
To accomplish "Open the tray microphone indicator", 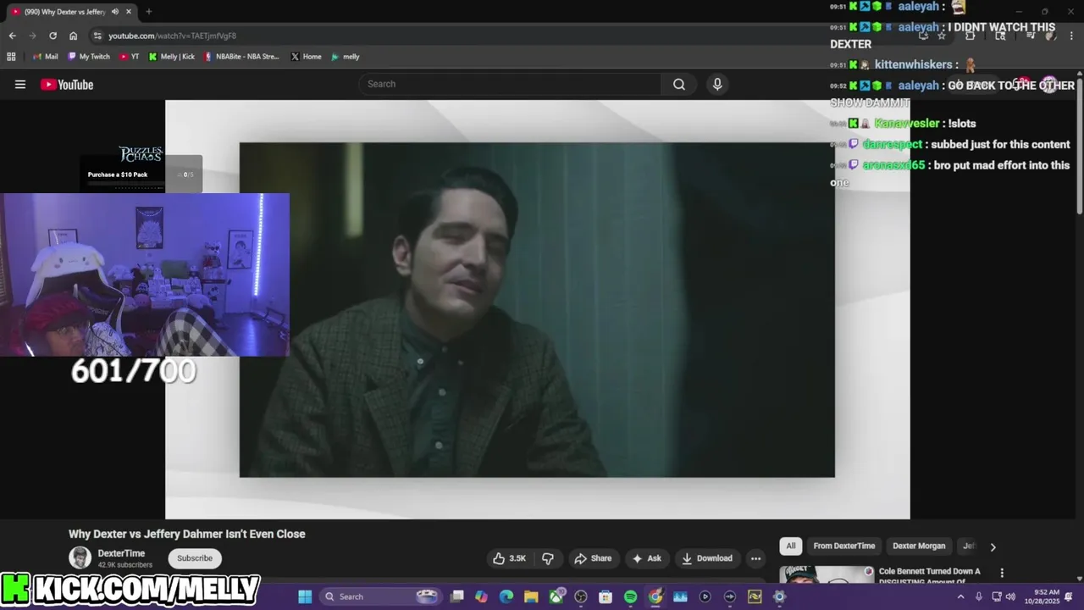I will coord(979,596).
